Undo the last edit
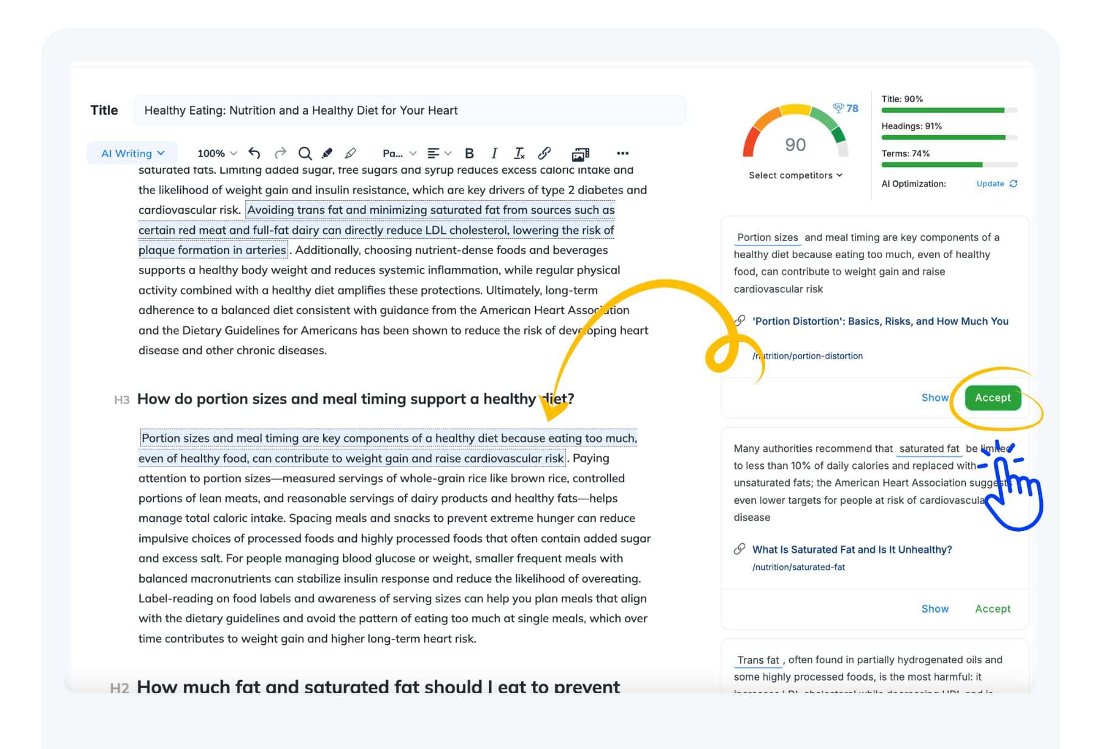 [255, 153]
